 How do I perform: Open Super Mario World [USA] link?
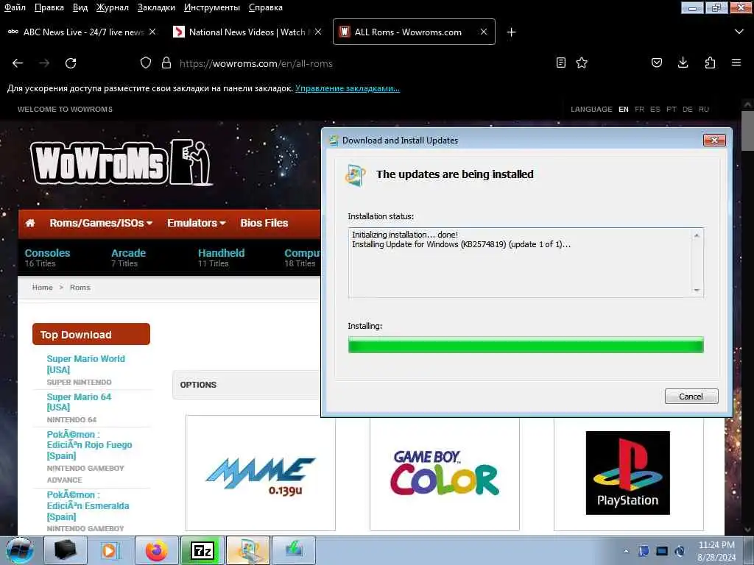(85, 364)
